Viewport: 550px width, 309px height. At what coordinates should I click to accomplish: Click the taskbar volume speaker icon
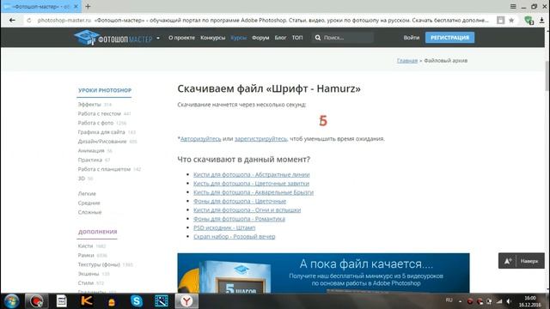coord(509,301)
